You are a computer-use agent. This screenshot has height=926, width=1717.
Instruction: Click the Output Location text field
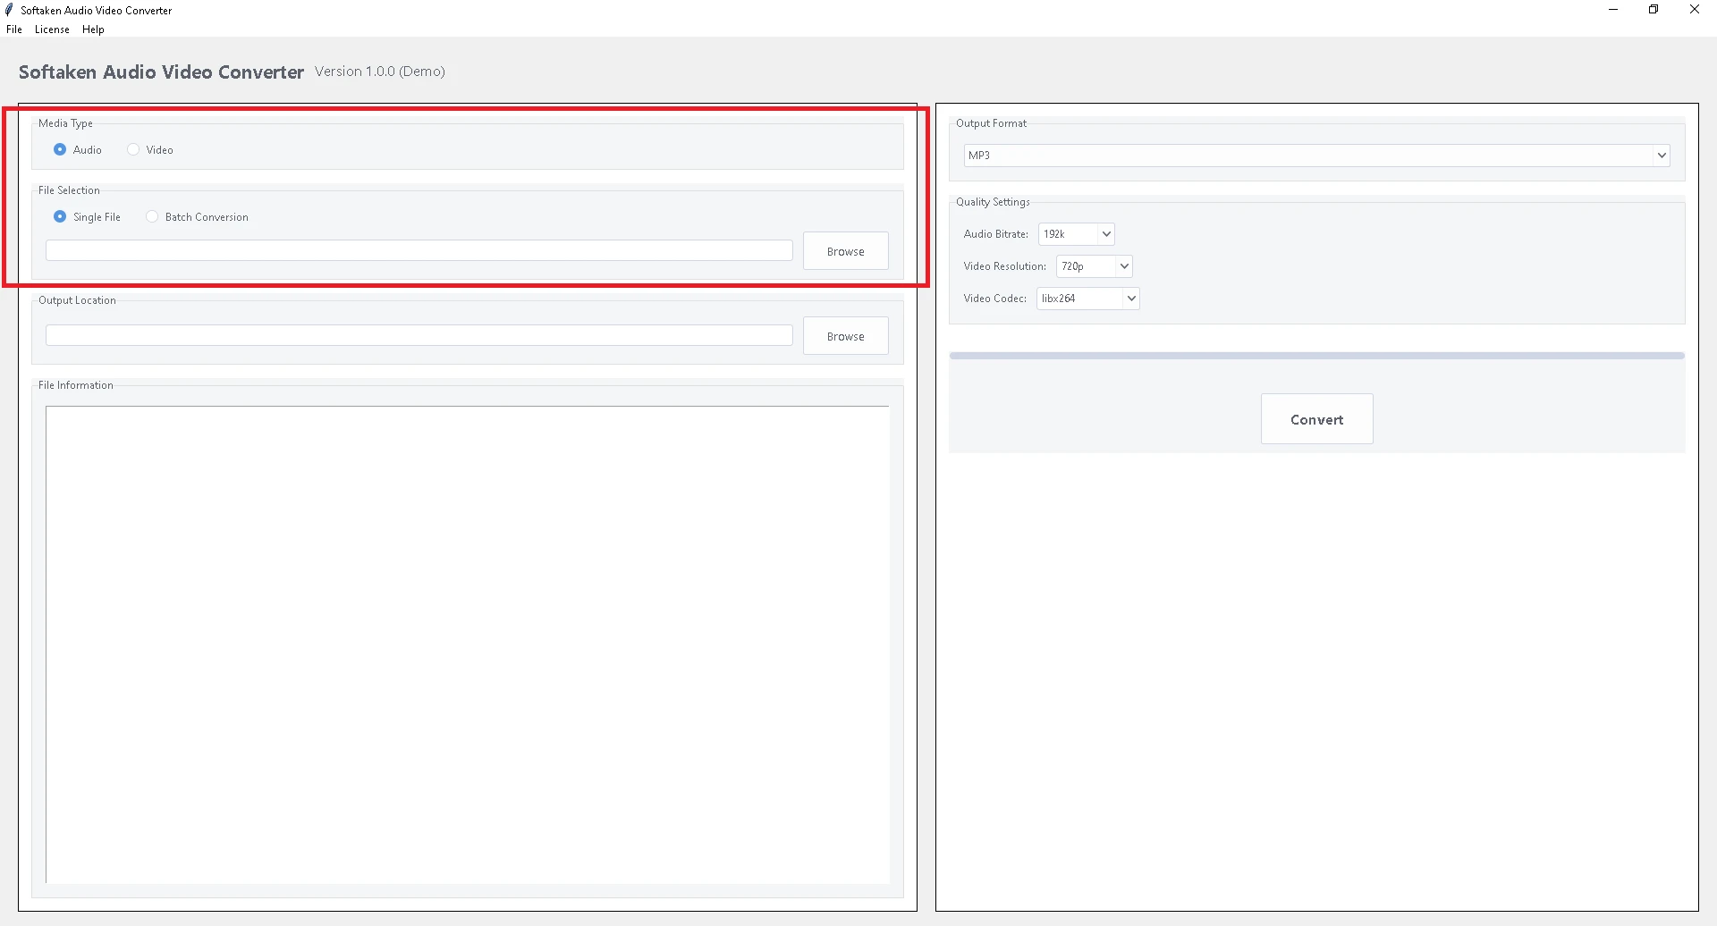pyautogui.click(x=419, y=334)
